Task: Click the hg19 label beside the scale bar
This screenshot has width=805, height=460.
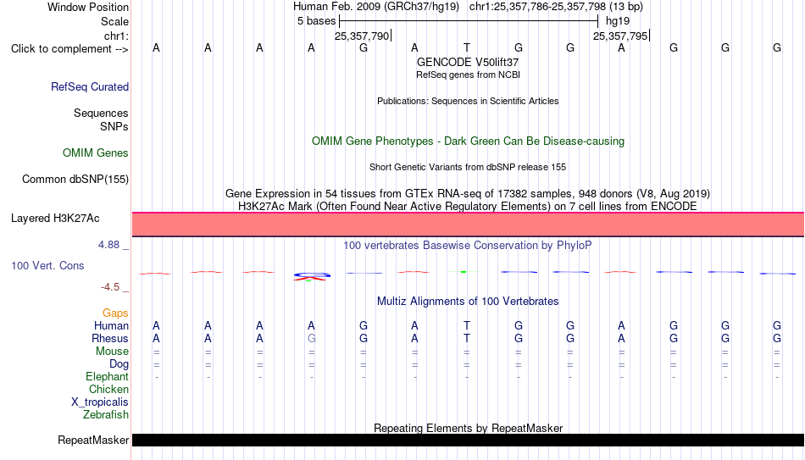Action: 618,21
